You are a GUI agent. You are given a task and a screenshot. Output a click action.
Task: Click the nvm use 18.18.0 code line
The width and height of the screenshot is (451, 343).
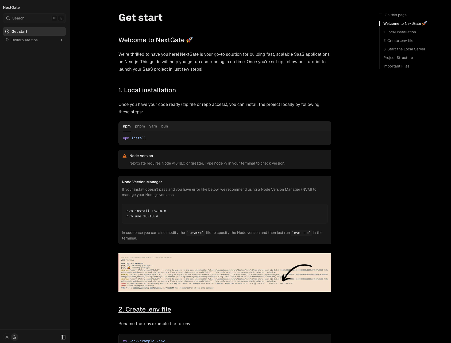[x=142, y=216]
